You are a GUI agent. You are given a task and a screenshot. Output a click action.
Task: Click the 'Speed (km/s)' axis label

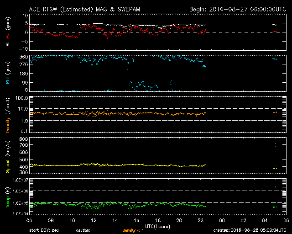point(8,157)
